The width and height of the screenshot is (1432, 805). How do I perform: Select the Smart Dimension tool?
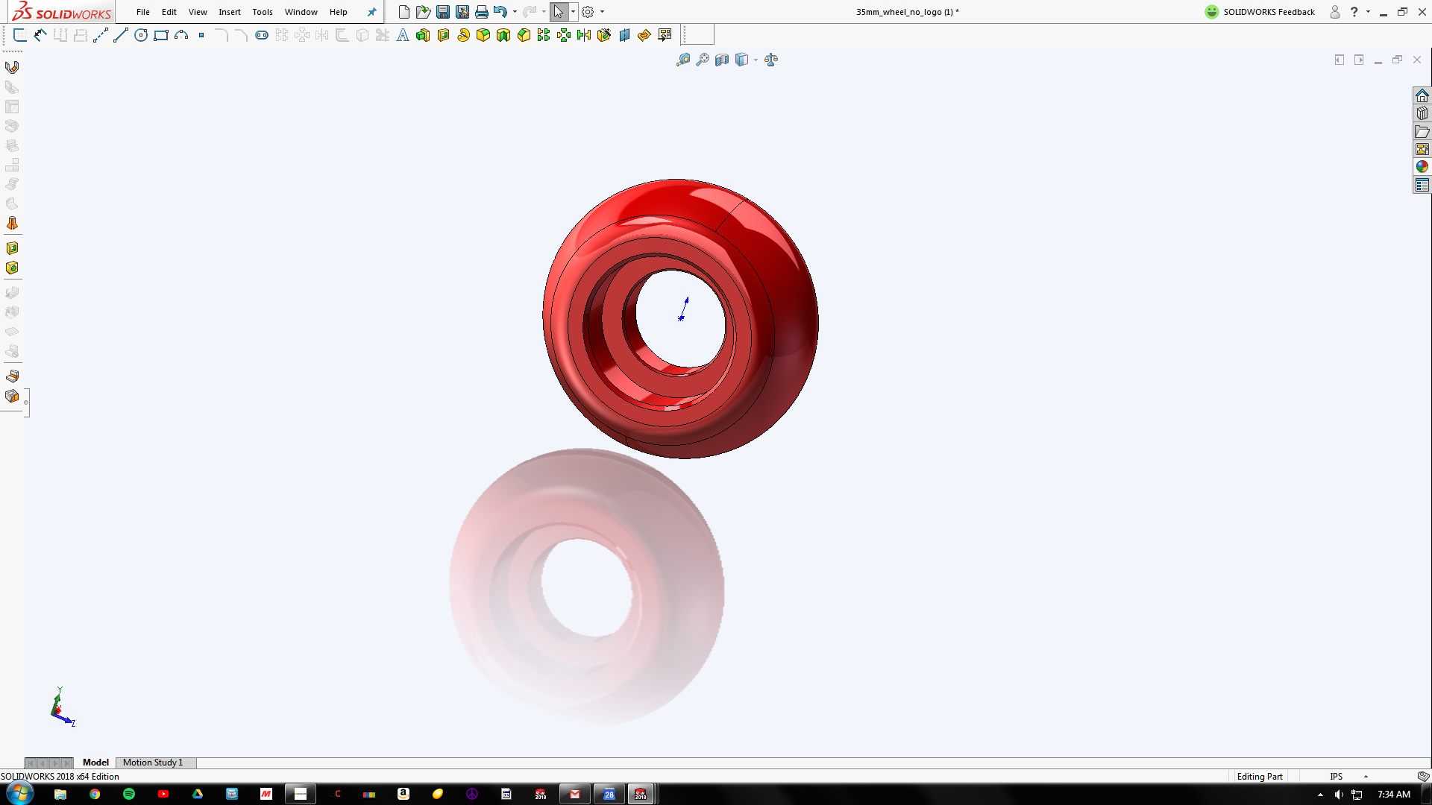[x=40, y=35]
